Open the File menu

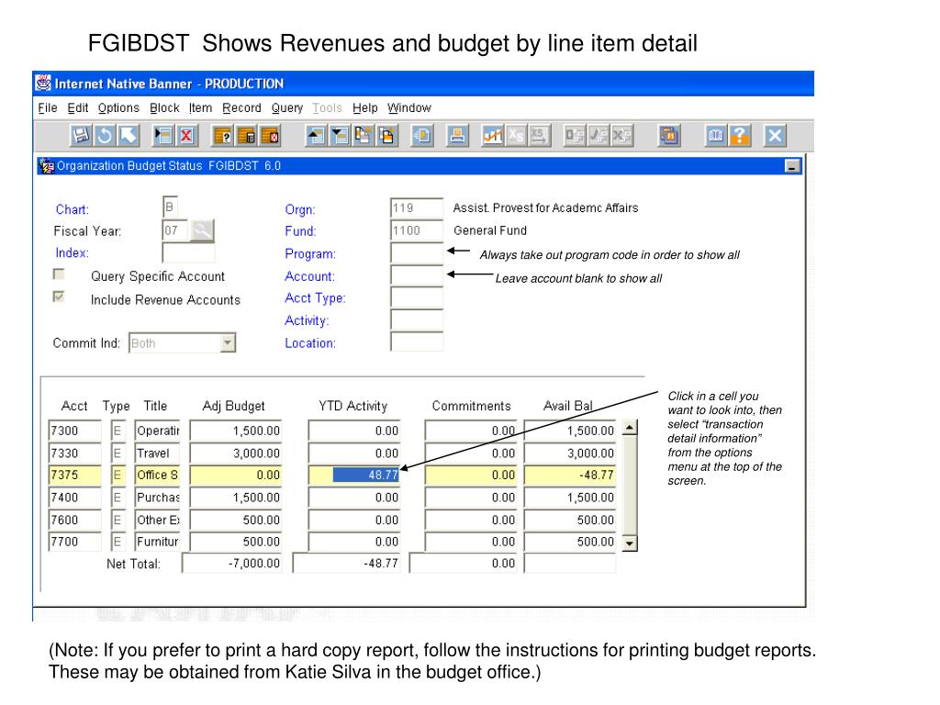48,108
